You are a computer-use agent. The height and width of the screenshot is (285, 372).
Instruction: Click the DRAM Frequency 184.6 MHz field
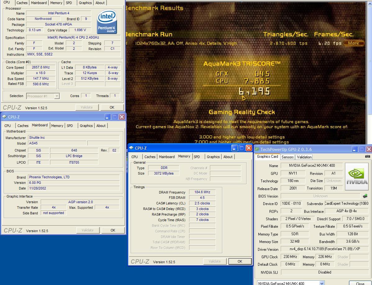(x=202, y=192)
